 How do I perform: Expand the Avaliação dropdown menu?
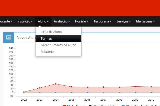click(x=62, y=21)
